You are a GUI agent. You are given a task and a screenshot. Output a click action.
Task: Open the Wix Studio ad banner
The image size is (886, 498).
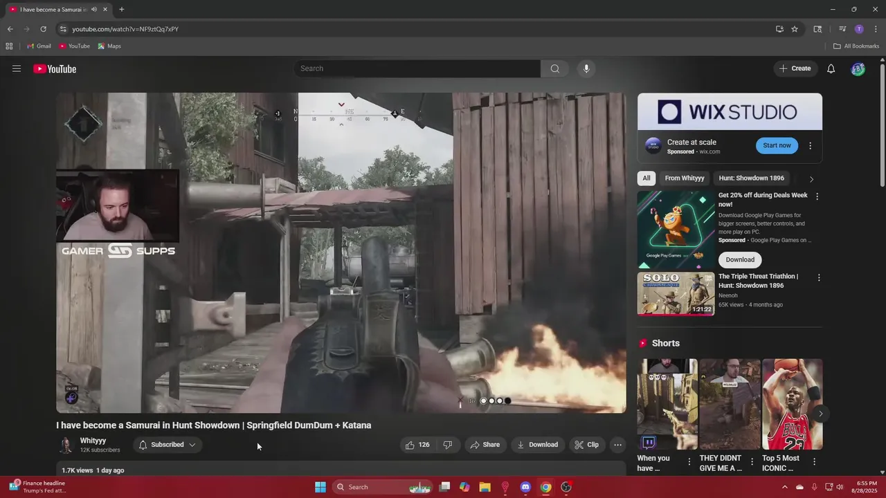(730, 111)
